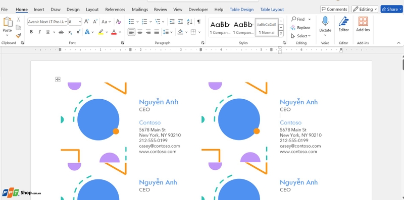Open the Font dialog launcher
404x200 pixels.
pos(122,43)
